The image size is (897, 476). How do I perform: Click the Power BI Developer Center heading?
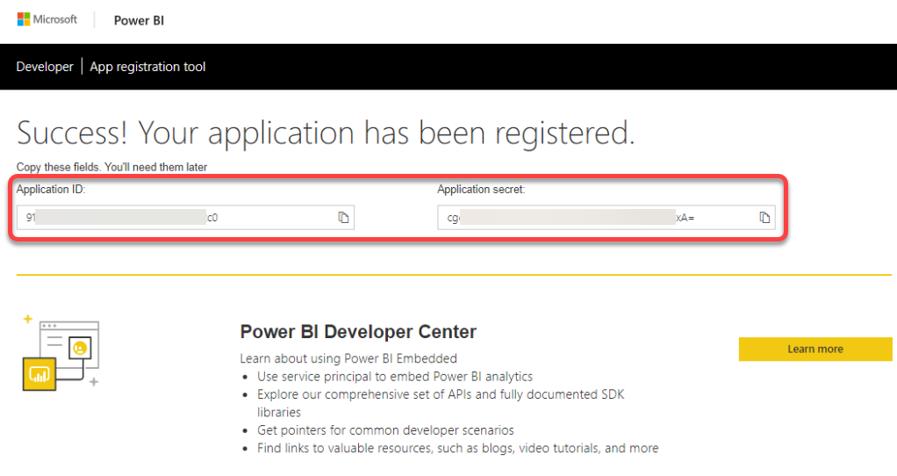pos(358,332)
